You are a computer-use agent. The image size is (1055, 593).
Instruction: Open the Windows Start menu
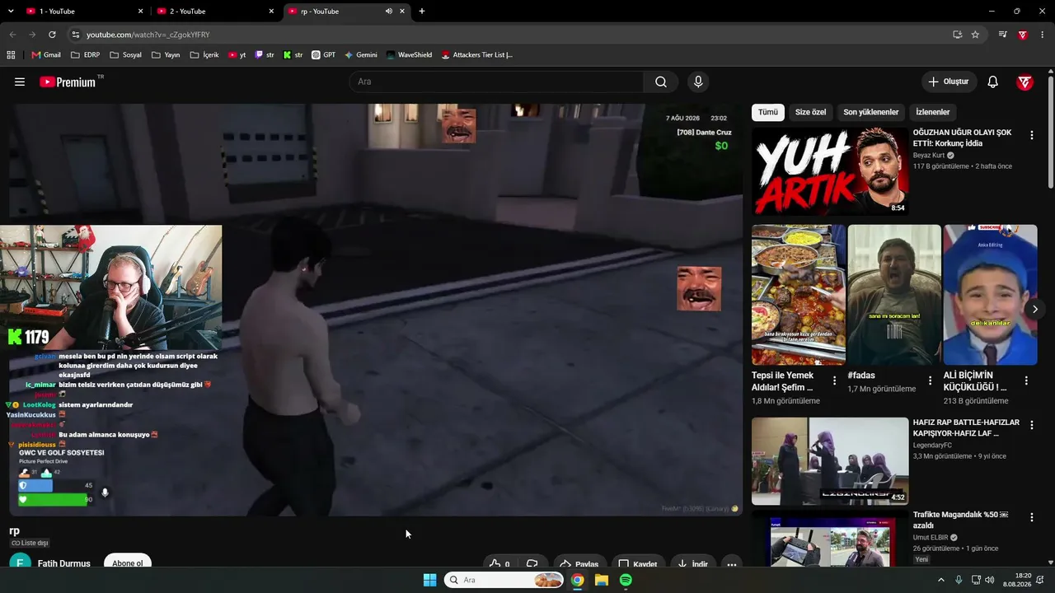click(x=429, y=580)
